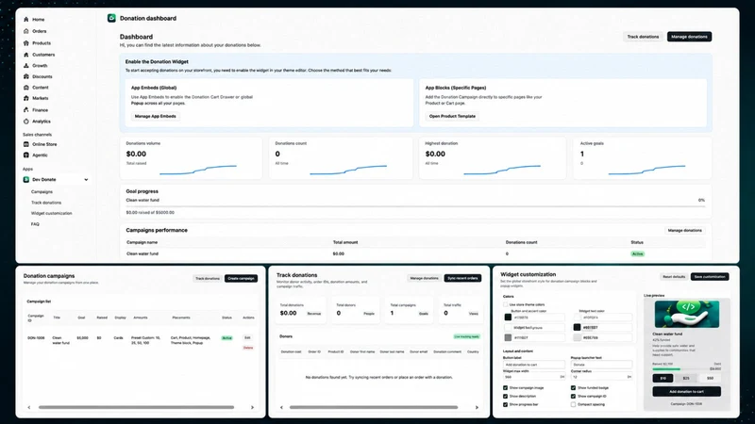
Task: Select the $50 amount in live preview
Action: click(711, 379)
